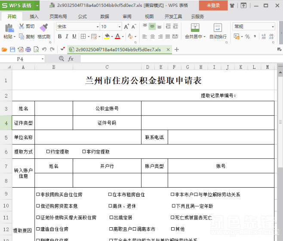
Task: Select row 5 header
Action: point(6,137)
